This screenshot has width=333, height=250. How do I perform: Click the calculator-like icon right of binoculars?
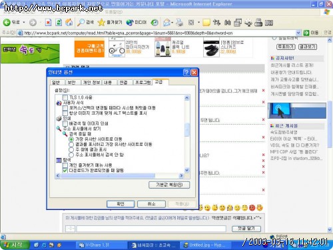tap(238, 23)
